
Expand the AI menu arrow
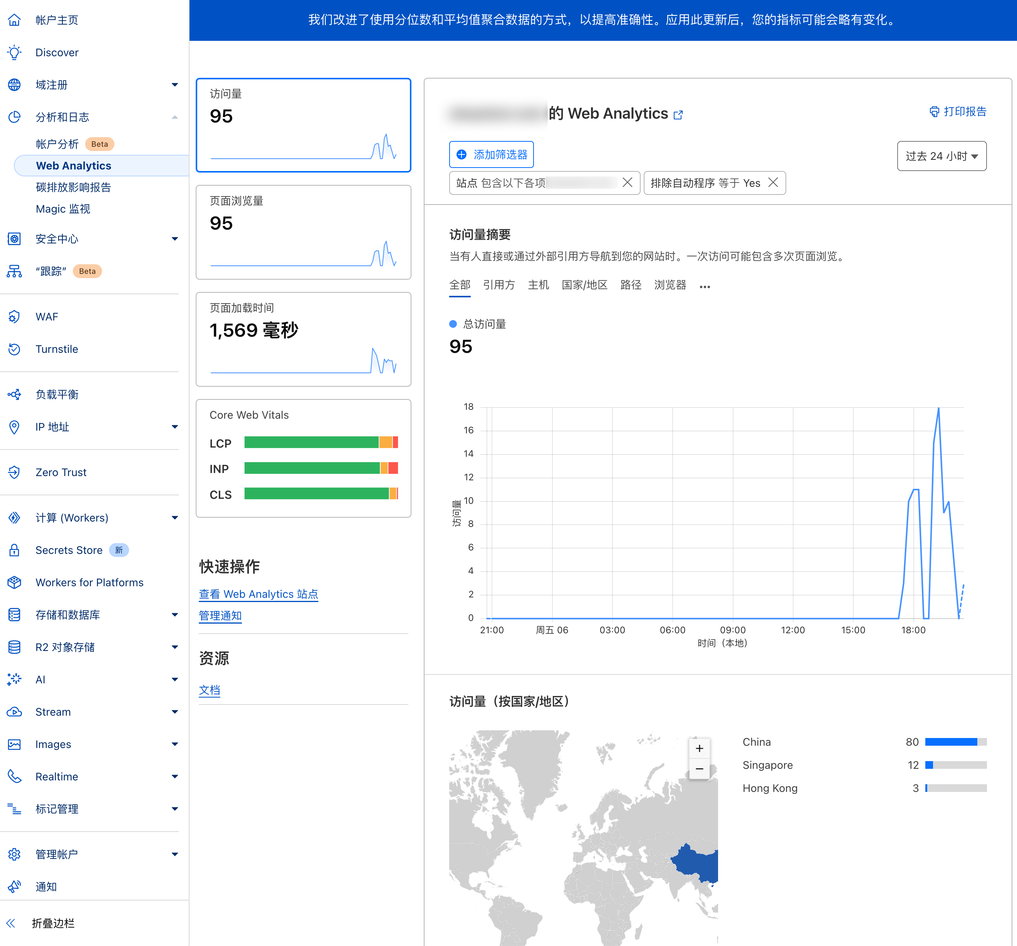(x=175, y=679)
